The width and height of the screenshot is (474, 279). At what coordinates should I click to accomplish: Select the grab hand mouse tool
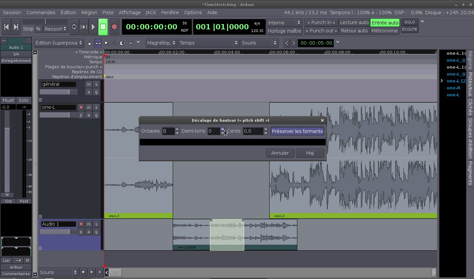89,43
